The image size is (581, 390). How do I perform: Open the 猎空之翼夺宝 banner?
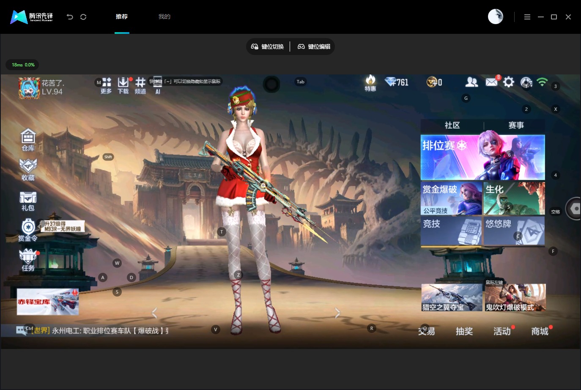[x=452, y=298]
